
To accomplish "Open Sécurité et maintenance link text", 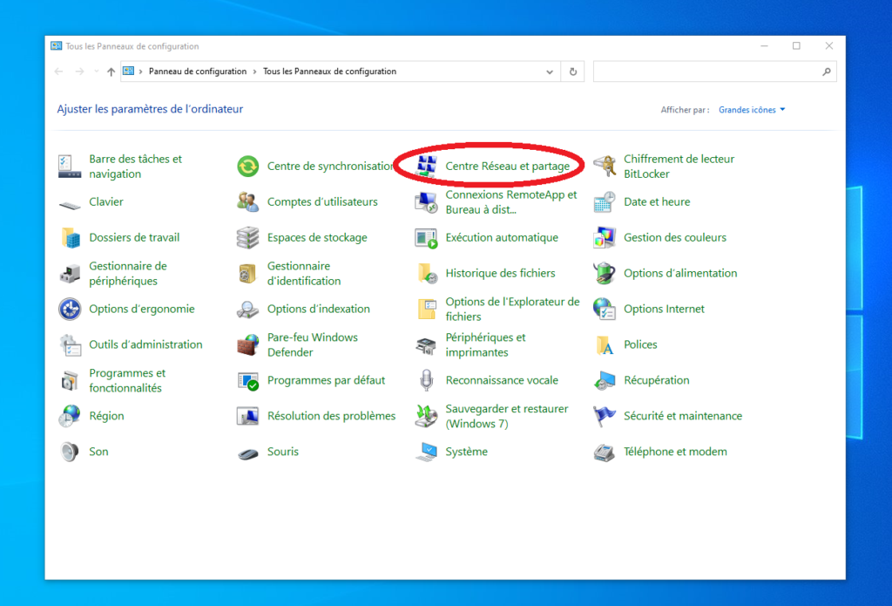I will tap(683, 416).
